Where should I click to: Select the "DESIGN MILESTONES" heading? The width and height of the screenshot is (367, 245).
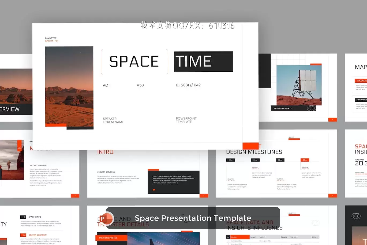pyautogui.click(x=254, y=152)
